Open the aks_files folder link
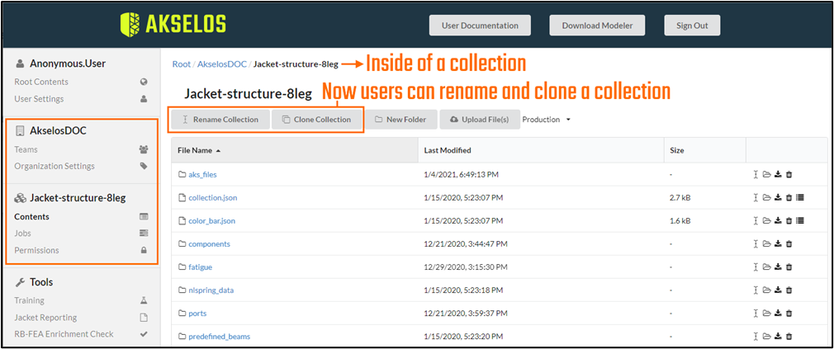Screen dimensions: 834x349 (202, 174)
